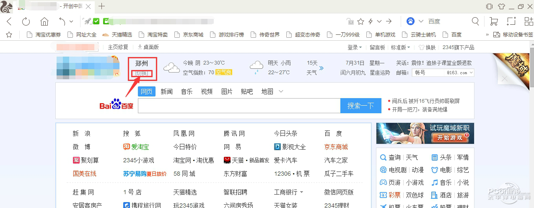
Task: Click the 换肤 skin change link
Action: (x=427, y=47)
